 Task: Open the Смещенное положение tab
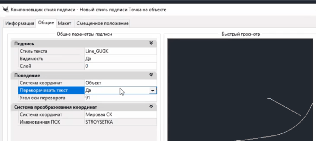(102, 24)
